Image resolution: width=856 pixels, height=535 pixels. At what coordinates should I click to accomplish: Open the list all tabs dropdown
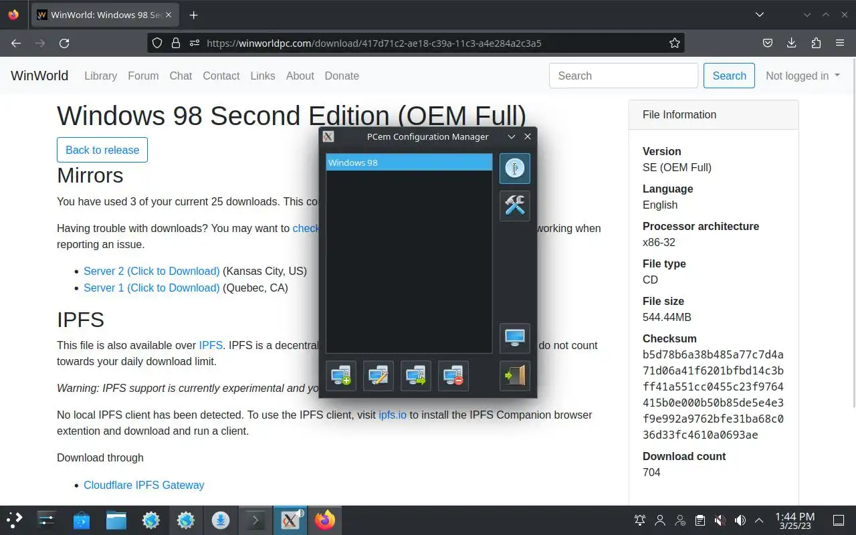(x=760, y=15)
